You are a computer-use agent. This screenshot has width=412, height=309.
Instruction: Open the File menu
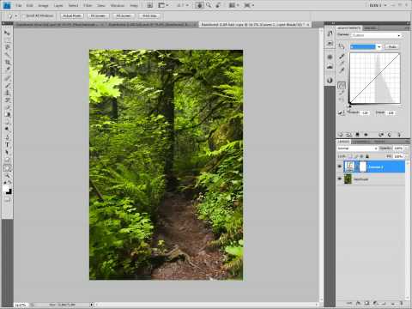[x=19, y=5]
